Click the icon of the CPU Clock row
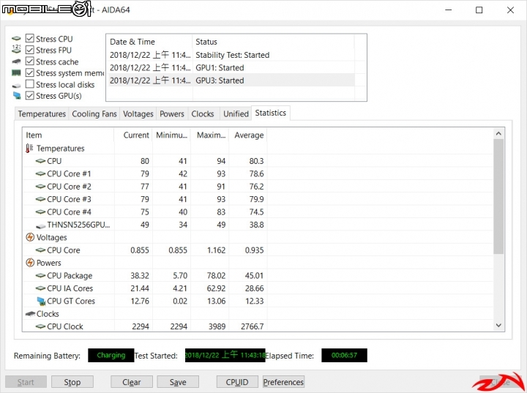 (x=40, y=326)
